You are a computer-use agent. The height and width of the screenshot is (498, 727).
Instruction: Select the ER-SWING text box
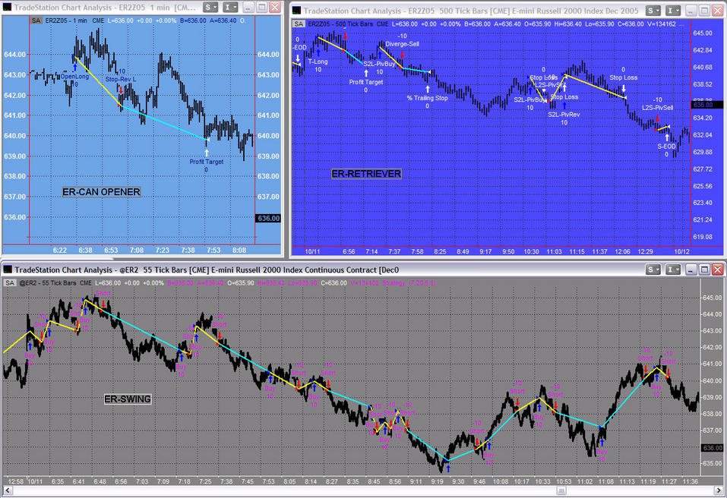(x=128, y=399)
